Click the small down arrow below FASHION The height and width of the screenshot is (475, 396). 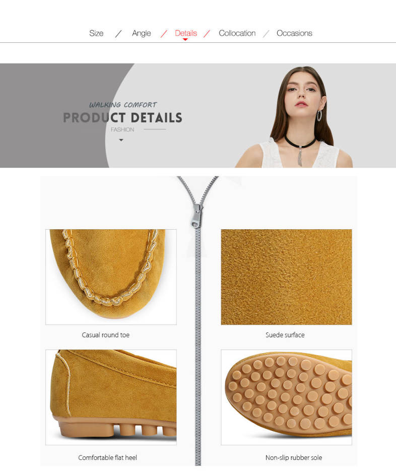[x=121, y=140]
